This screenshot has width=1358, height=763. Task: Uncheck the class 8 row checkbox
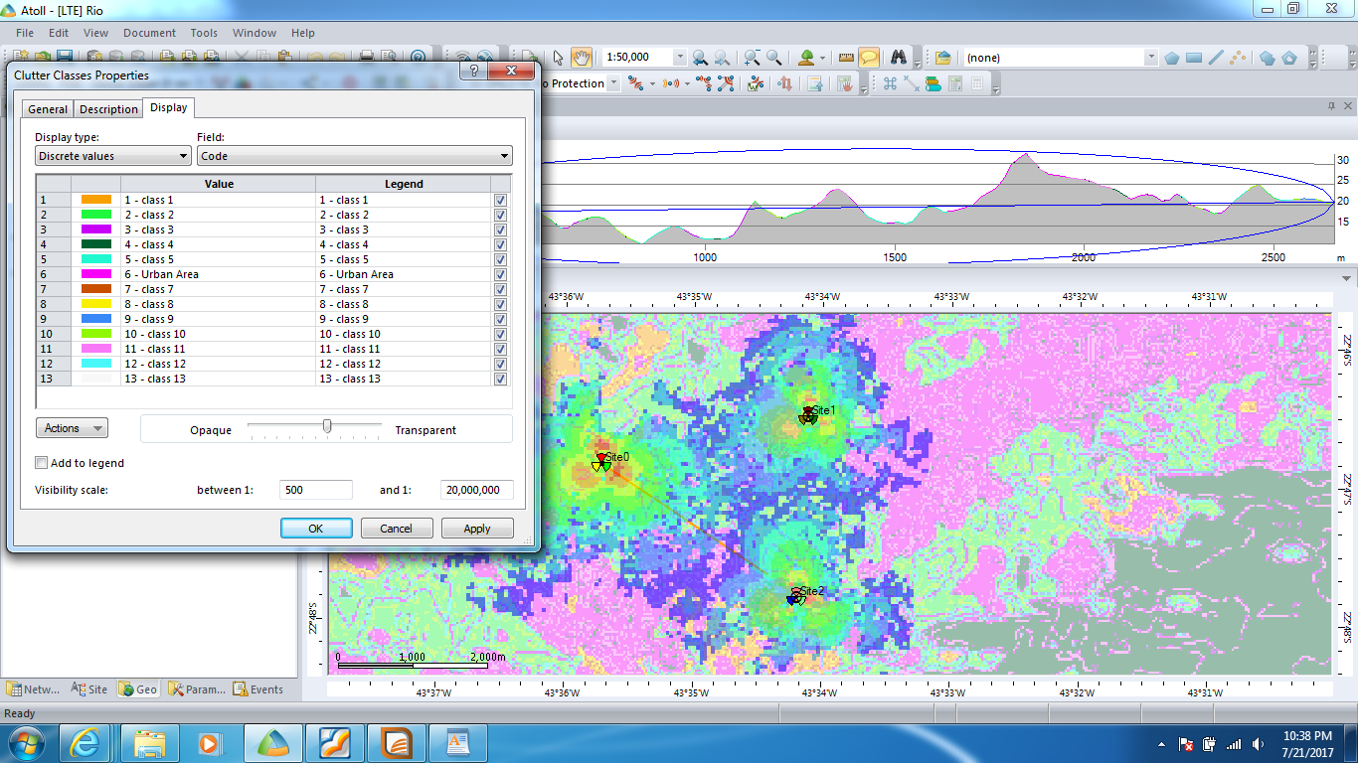tap(500, 304)
